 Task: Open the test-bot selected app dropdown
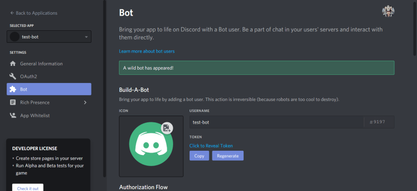[49, 36]
